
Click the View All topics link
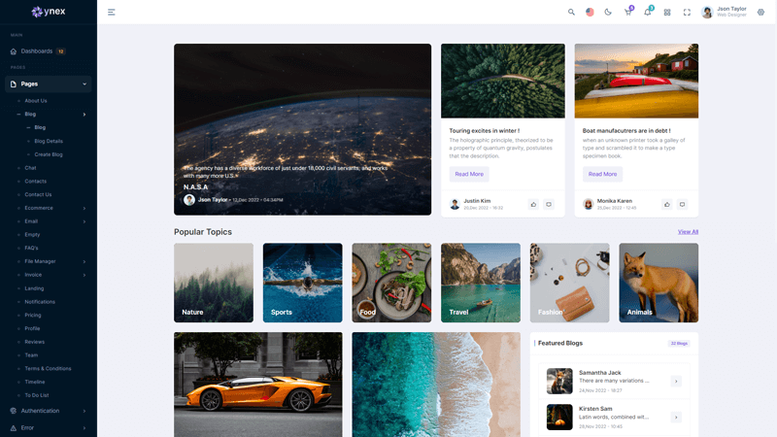688,232
